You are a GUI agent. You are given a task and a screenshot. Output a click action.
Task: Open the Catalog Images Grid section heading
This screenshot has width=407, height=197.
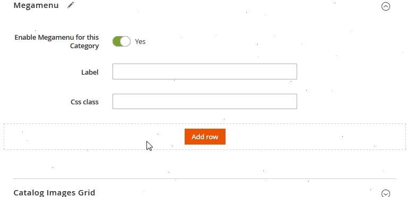(x=54, y=193)
